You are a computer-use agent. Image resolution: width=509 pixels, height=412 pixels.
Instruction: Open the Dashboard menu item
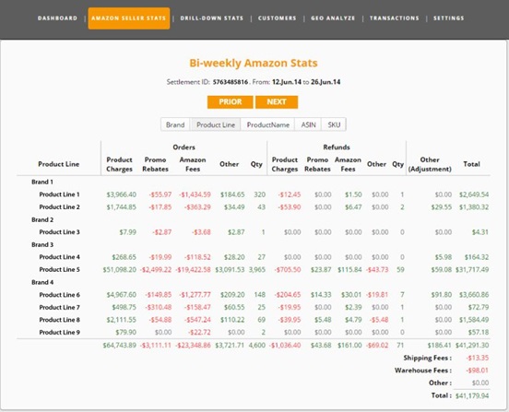pyautogui.click(x=57, y=18)
